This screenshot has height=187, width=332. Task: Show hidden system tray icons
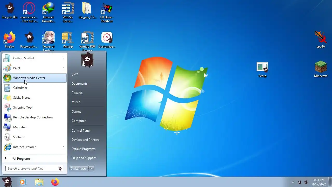pyautogui.click(x=293, y=182)
